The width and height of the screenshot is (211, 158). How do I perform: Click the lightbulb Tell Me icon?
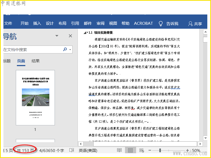[161, 24]
